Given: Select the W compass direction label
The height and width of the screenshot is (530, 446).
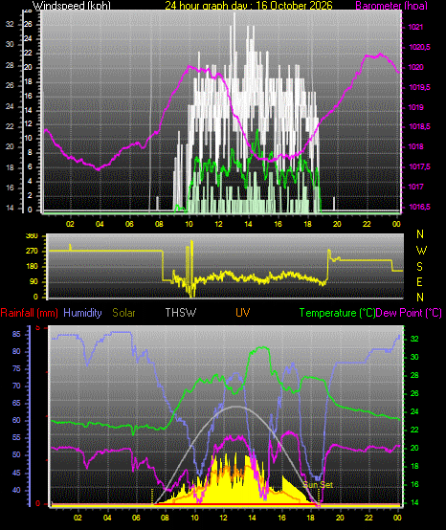Looking at the screenshot, I should click(x=421, y=251).
